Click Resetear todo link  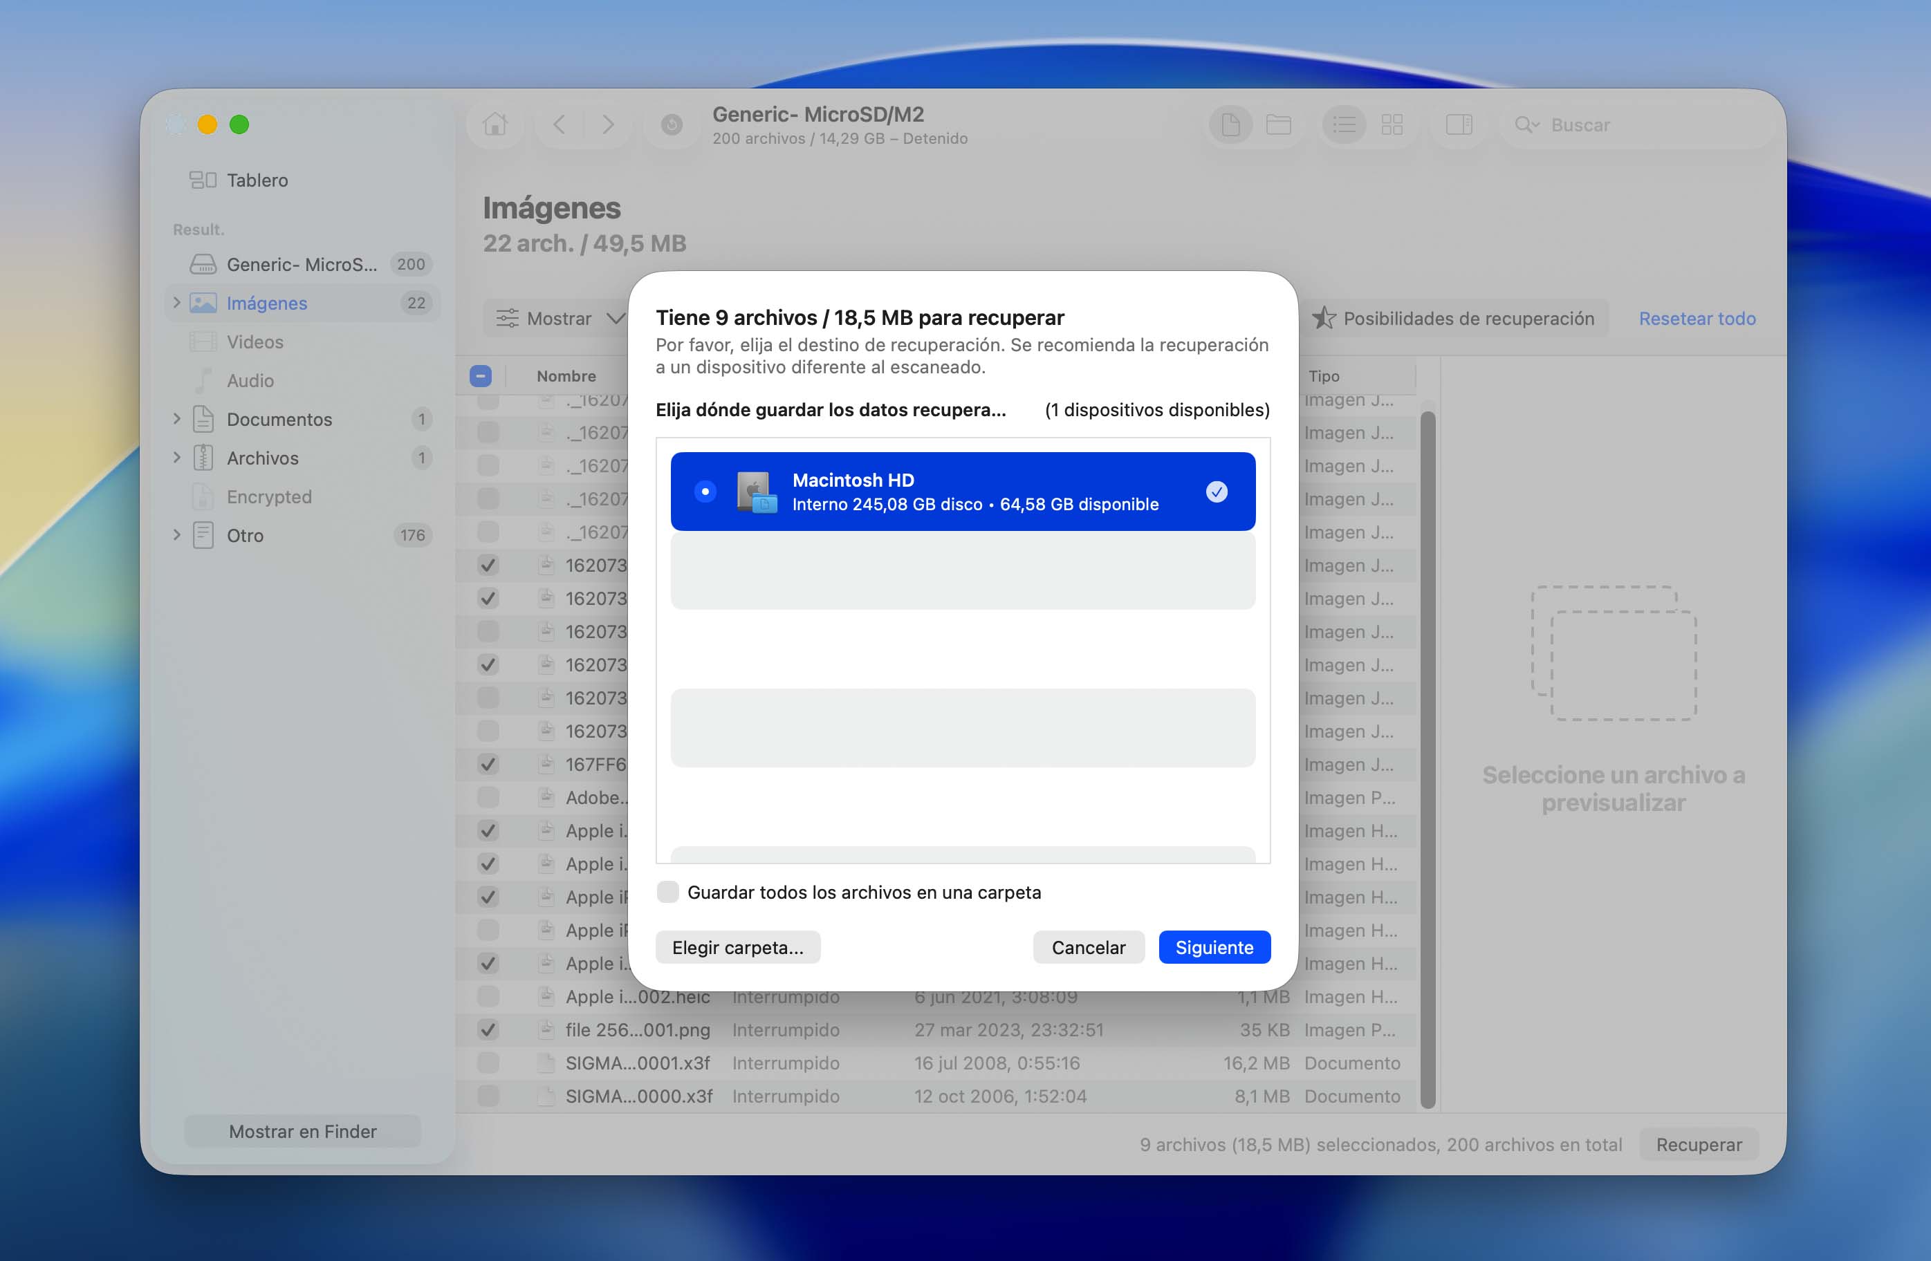pyautogui.click(x=1697, y=319)
